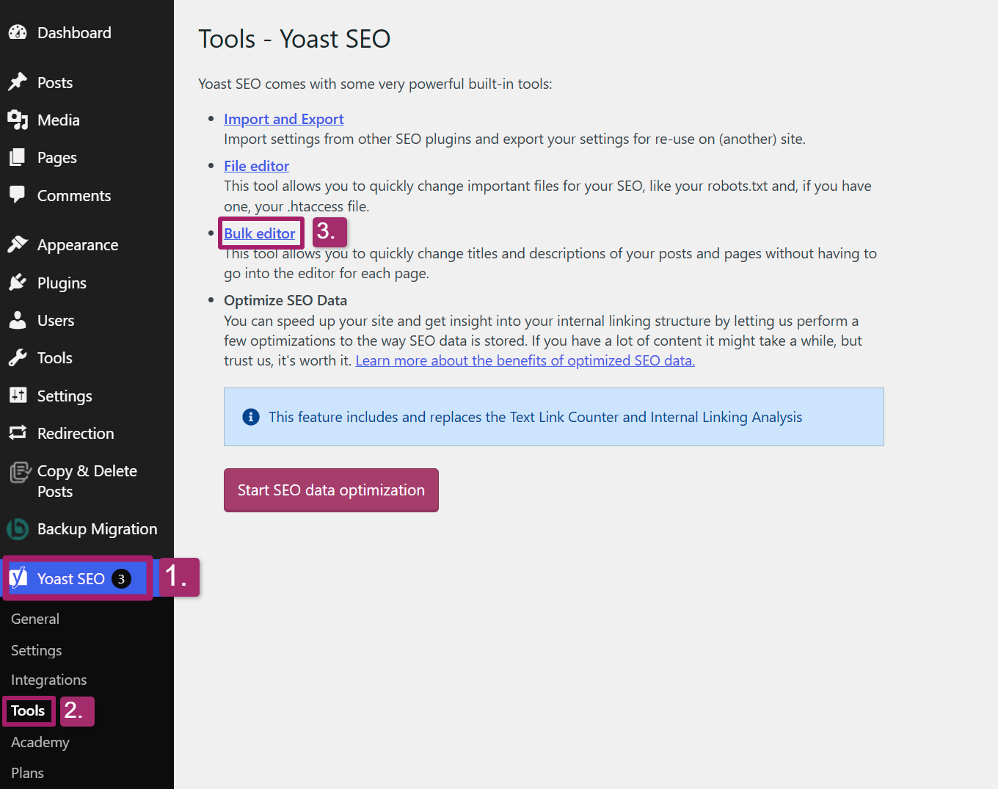Image resolution: width=998 pixels, height=789 pixels.
Task: Click the Dashboard gauge icon
Action: 18,32
